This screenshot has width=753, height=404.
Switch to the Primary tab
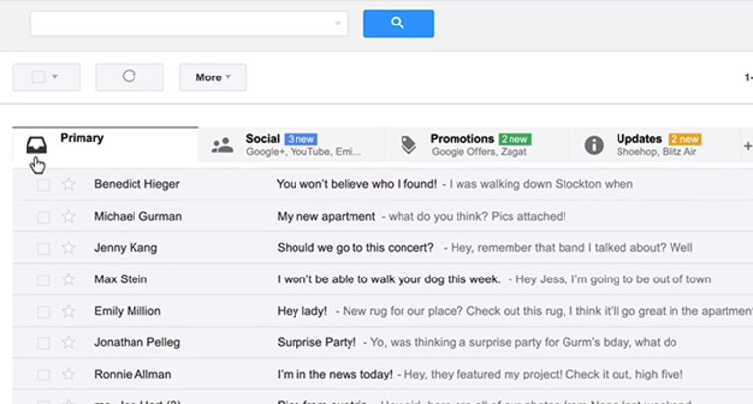[105, 144]
